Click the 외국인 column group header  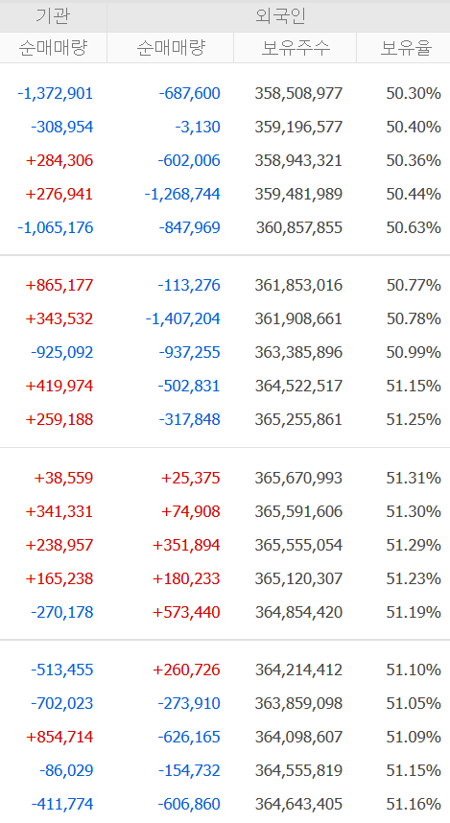[x=279, y=17]
